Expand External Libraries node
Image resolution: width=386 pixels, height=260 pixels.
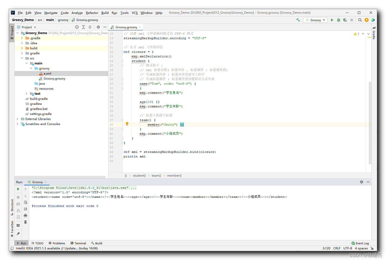[x=18, y=119]
